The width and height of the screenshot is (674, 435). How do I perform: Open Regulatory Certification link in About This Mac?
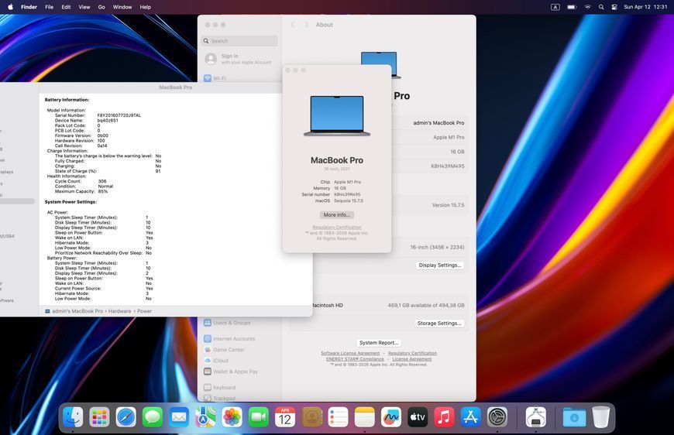336,227
